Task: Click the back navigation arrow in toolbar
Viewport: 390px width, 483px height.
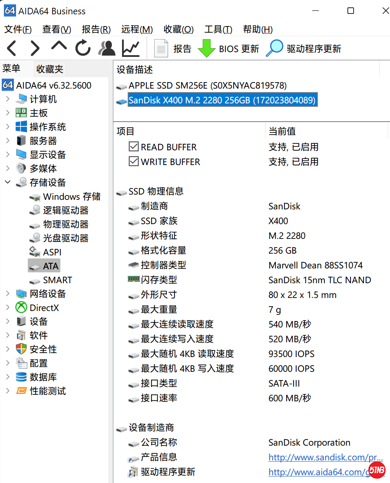Action: pos(12,48)
